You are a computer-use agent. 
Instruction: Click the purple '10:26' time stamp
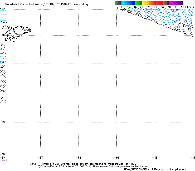tap(4, 160)
